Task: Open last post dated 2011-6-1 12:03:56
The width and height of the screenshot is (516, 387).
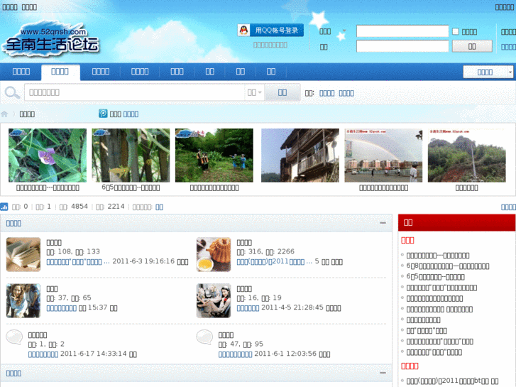Action: [x=236, y=354]
